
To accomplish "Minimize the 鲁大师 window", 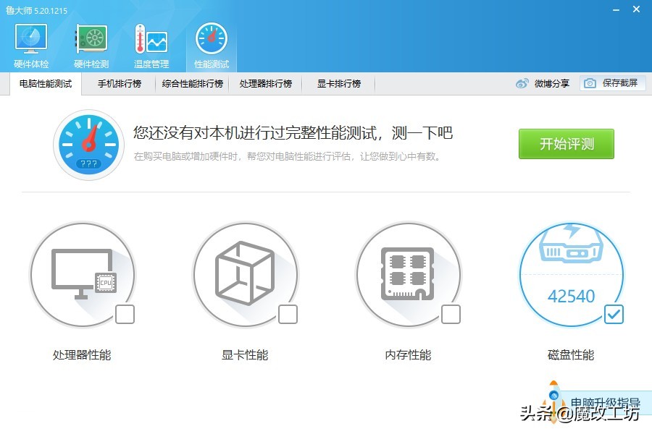I will (x=617, y=10).
